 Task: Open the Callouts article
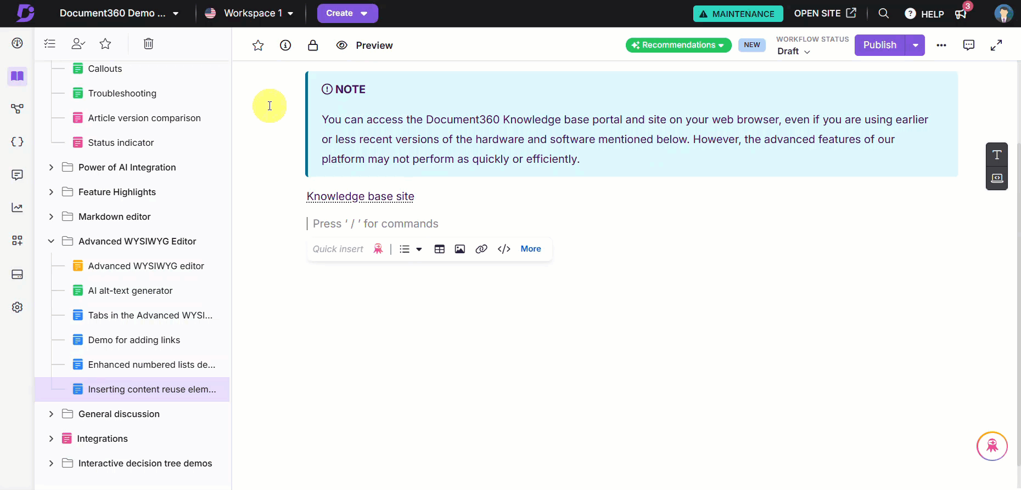click(x=105, y=69)
